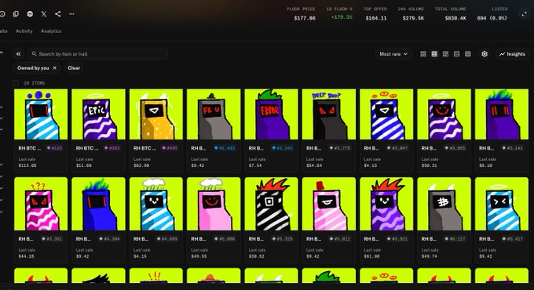Collapse the sidebar section with the up caret
Image resolution: width=534 pixels, height=290 pixels.
click(x=2, y=53)
